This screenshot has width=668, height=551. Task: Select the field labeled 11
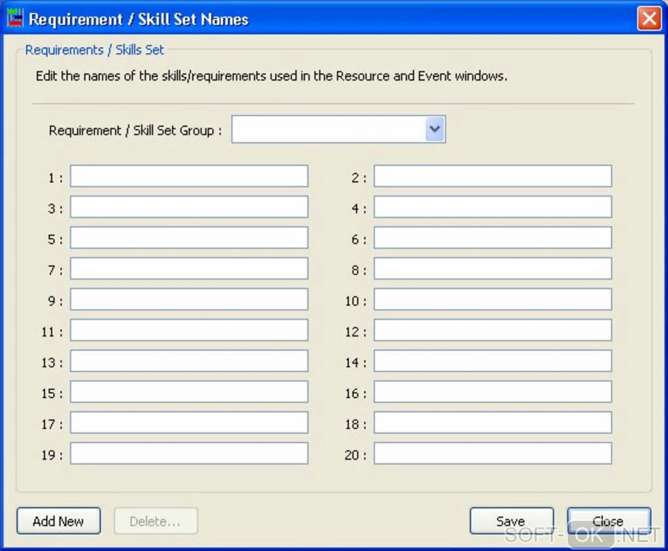click(x=189, y=330)
